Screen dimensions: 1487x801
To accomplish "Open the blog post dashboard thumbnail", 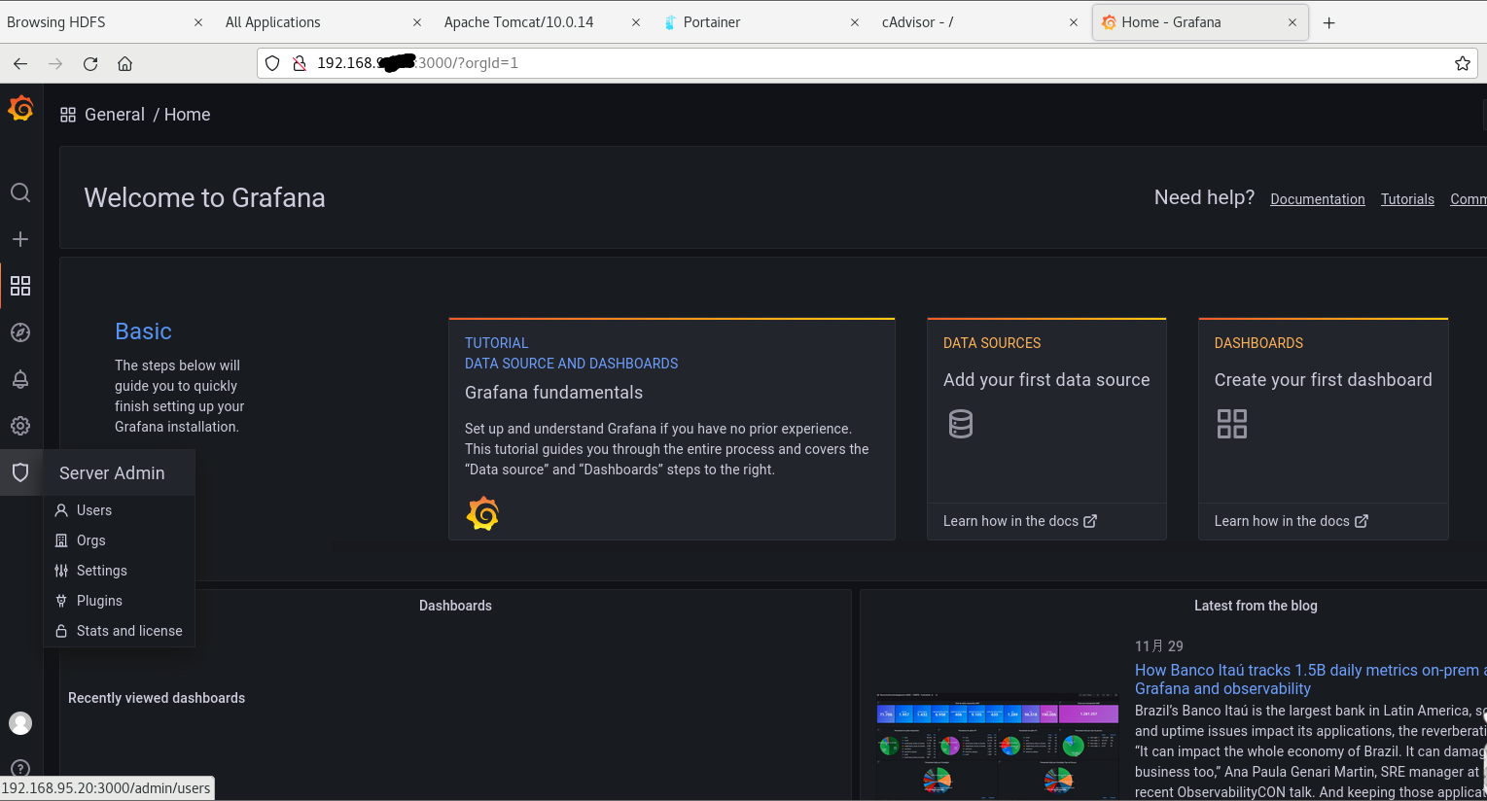I will 997,746.
